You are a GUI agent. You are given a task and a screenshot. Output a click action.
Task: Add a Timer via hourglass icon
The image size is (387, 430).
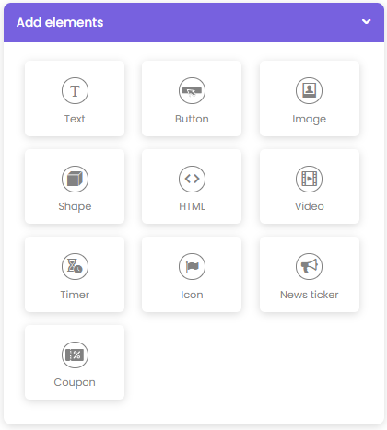coord(75,266)
